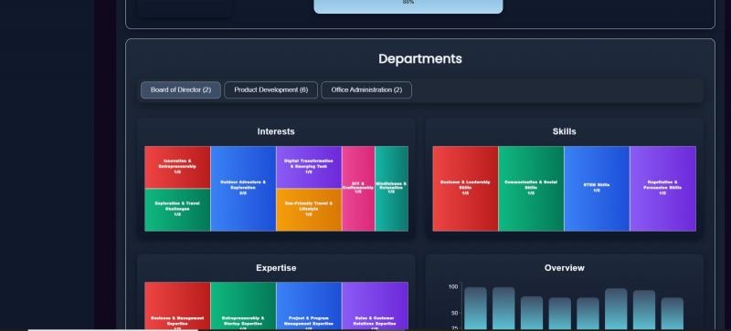Screen dimensions: 731x331
Task: Select the Sales & Customer Relations Expertise tile
Action: click(x=375, y=305)
